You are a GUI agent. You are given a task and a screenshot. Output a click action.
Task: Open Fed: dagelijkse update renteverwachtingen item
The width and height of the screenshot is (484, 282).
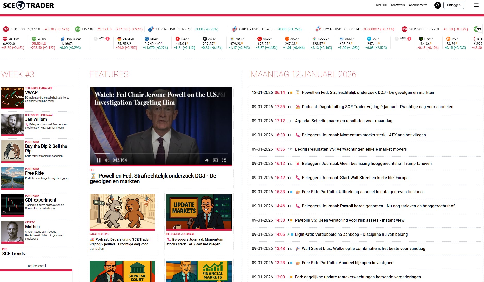click(x=358, y=277)
